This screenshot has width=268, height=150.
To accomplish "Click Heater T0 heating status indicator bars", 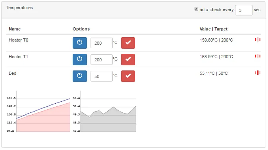I will click(258, 40).
